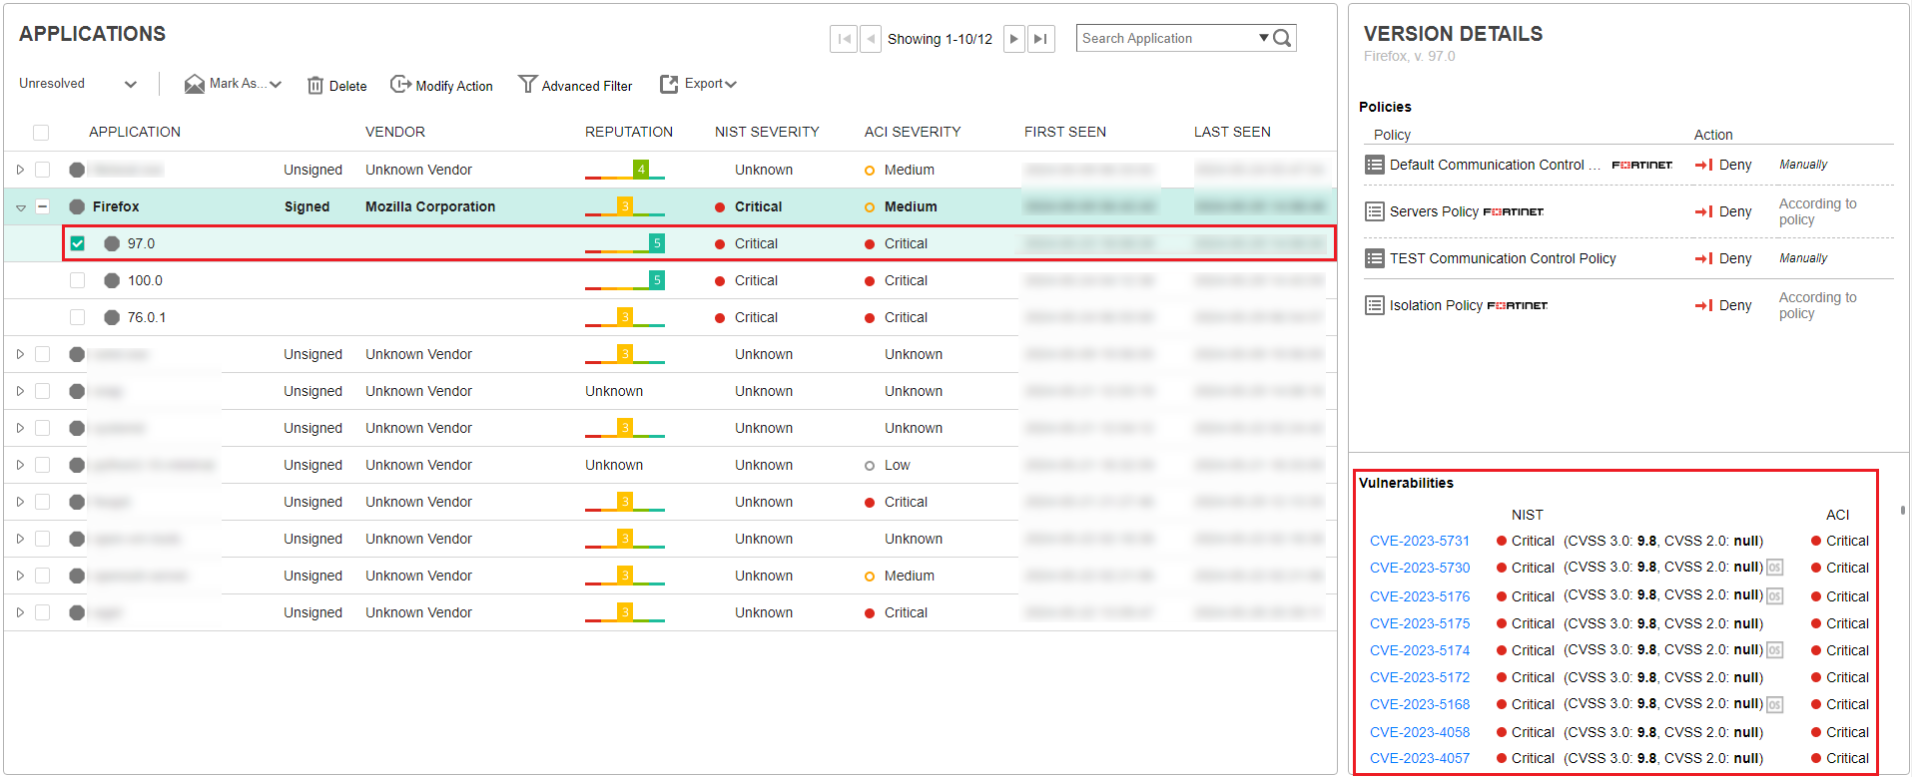Click the Deny arrow icon for Default Communication Control

(1704, 165)
